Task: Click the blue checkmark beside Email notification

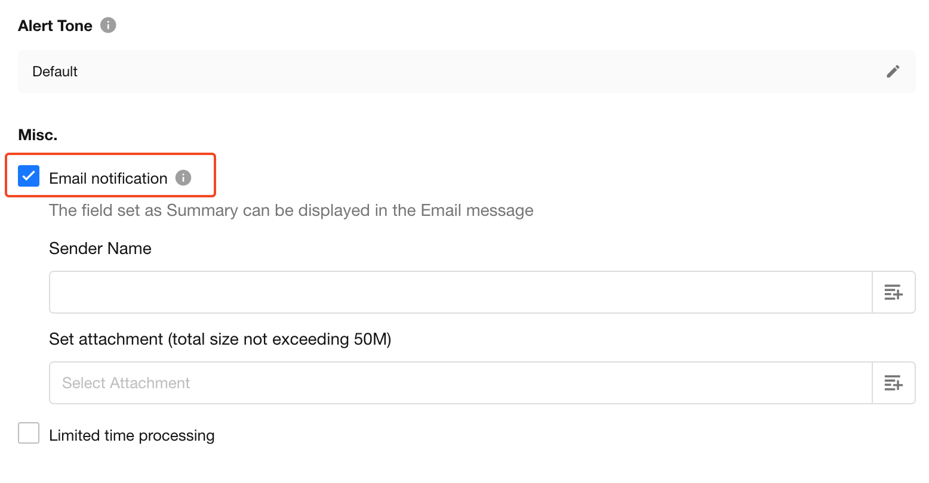Action: click(29, 177)
